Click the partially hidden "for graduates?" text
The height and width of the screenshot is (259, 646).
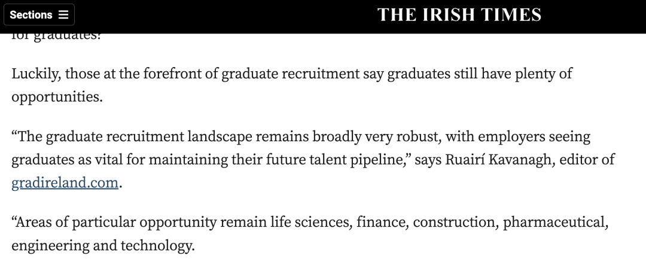click(56, 36)
